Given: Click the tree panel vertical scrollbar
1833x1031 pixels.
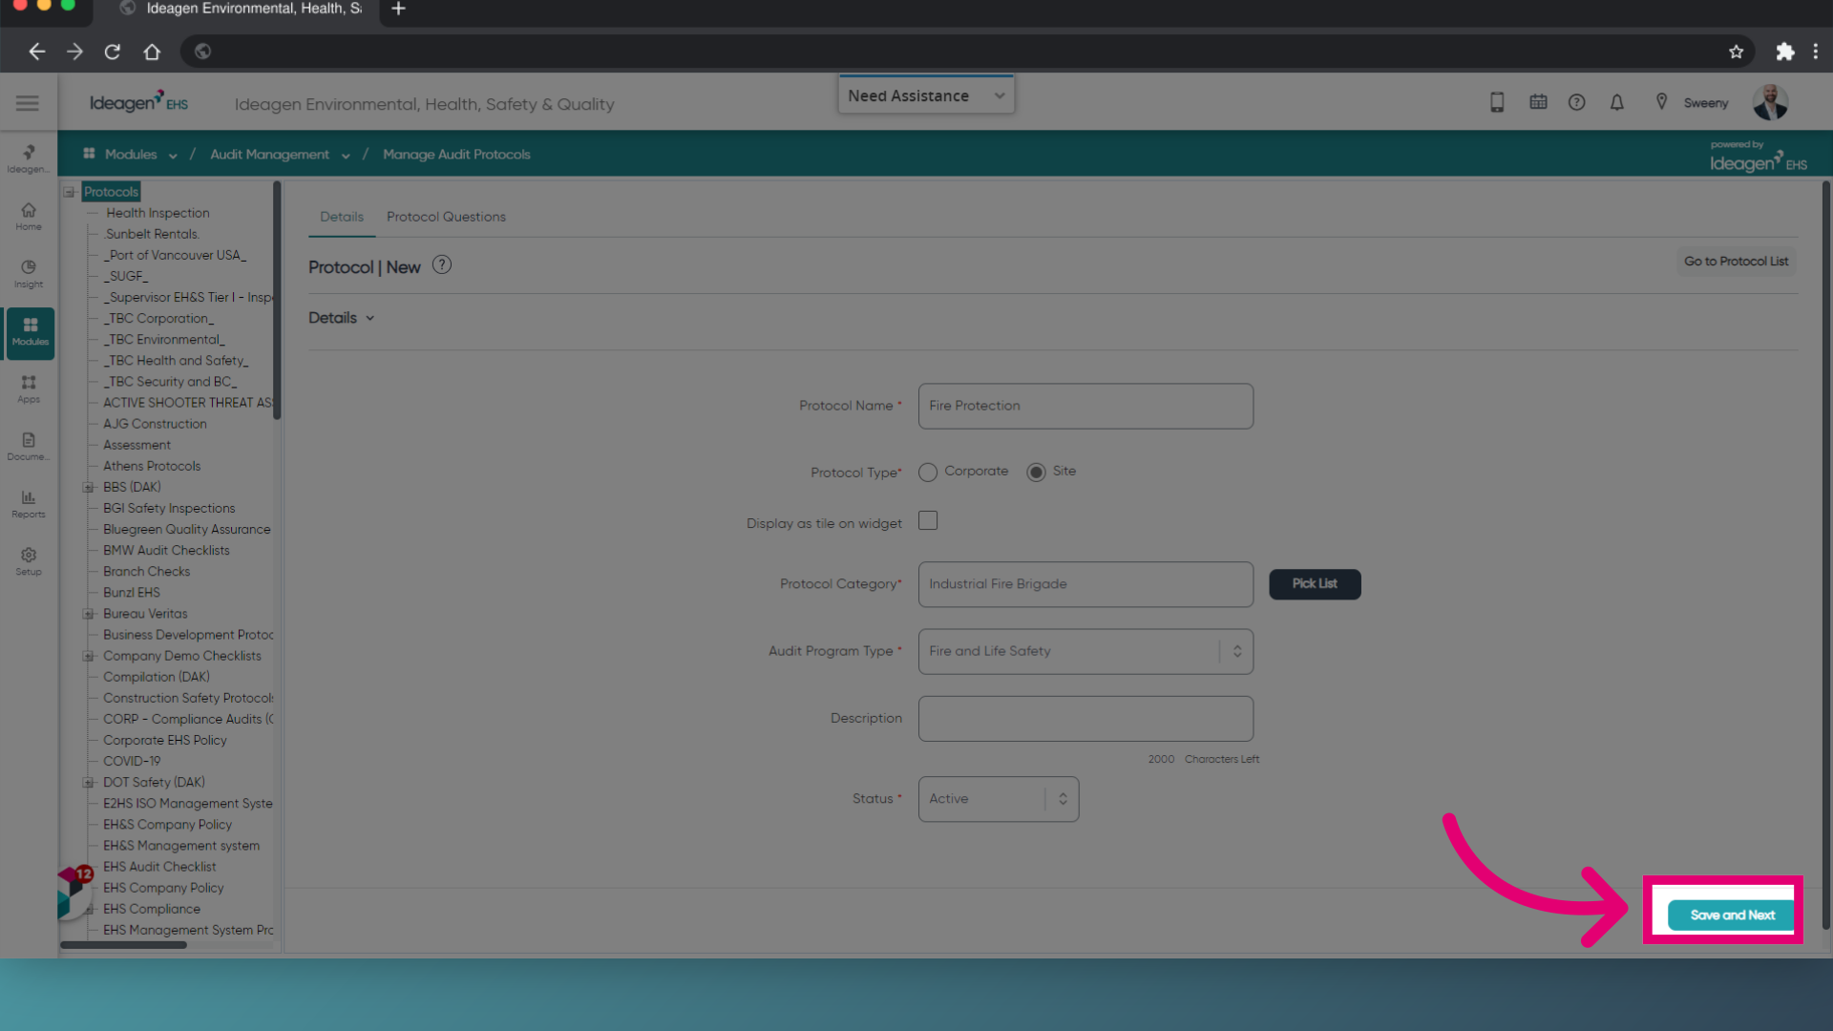Looking at the screenshot, I should pos(277,300).
